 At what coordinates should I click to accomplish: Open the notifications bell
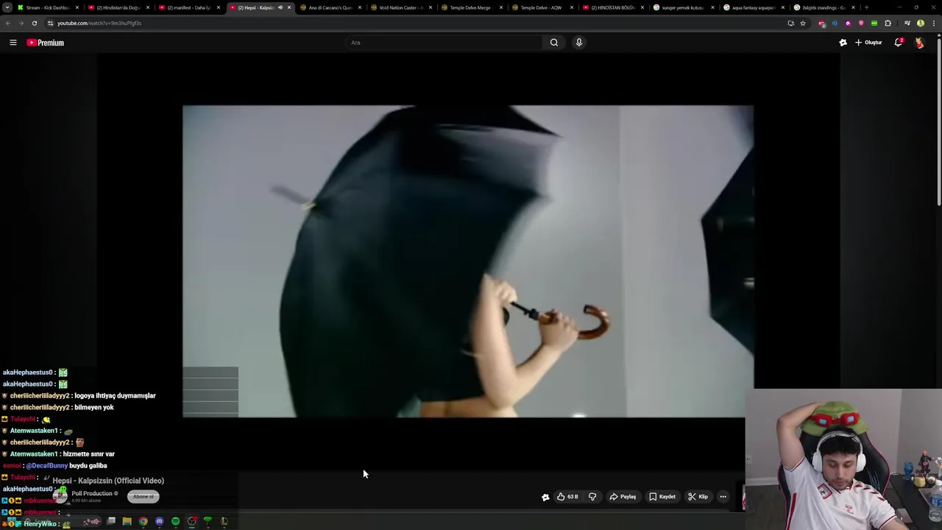(899, 43)
